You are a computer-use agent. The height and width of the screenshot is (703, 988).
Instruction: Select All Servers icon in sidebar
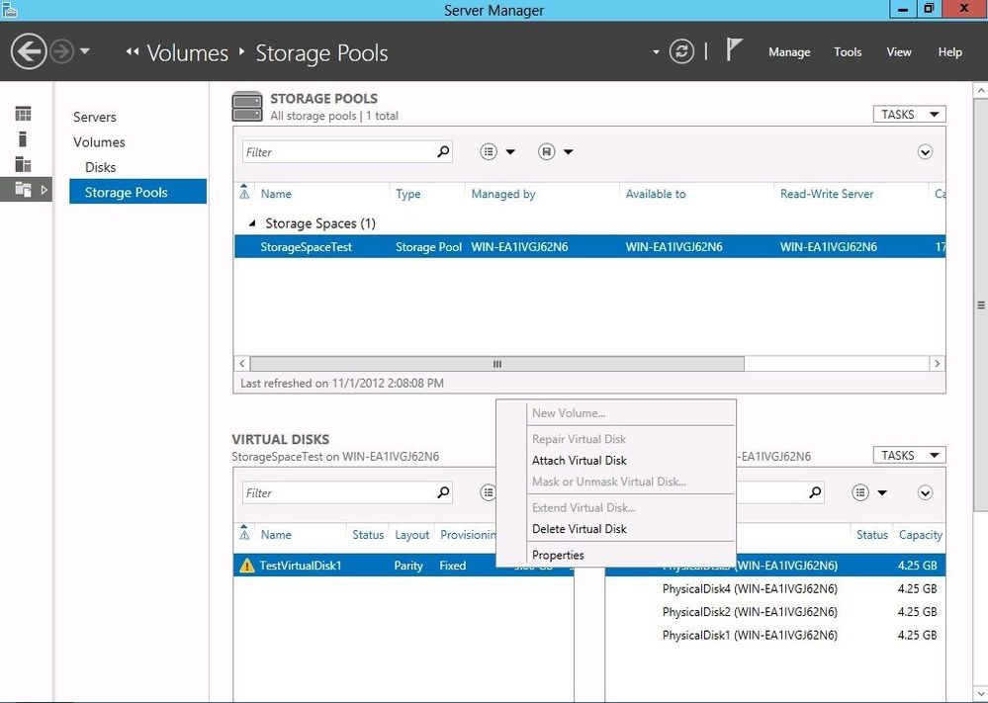[24, 164]
